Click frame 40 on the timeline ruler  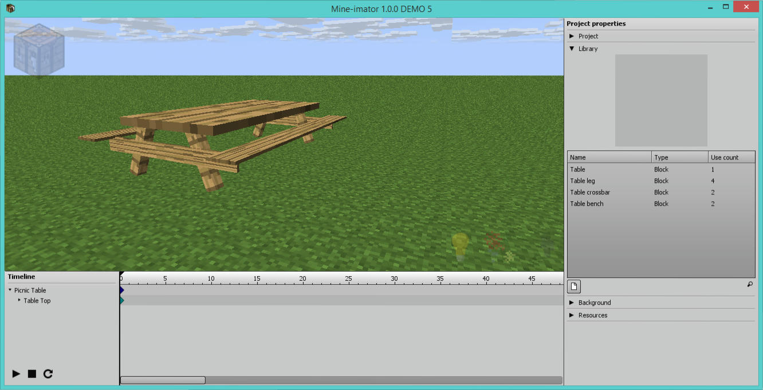pyautogui.click(x=486, y=279)
